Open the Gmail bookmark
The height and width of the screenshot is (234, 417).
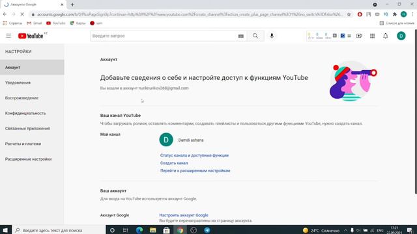coord(35,23)
